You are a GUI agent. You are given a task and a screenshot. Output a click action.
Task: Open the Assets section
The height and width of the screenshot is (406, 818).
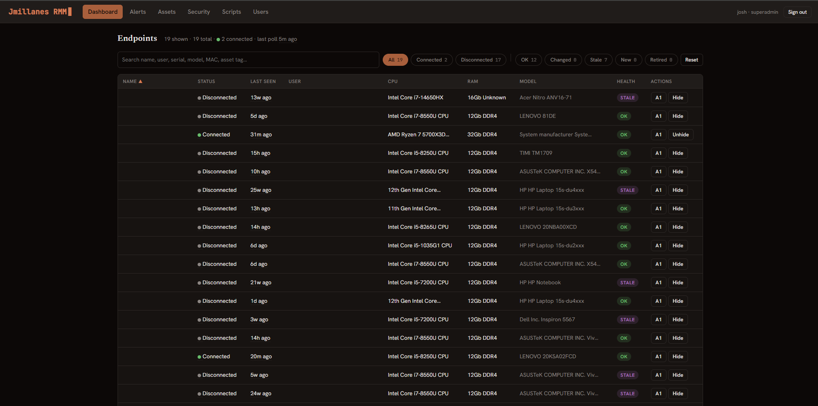coord(167,12)
